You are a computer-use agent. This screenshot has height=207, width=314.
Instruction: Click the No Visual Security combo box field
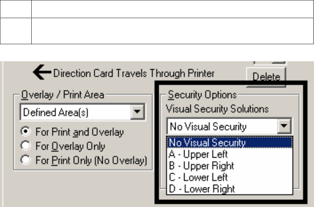point(222,126)
